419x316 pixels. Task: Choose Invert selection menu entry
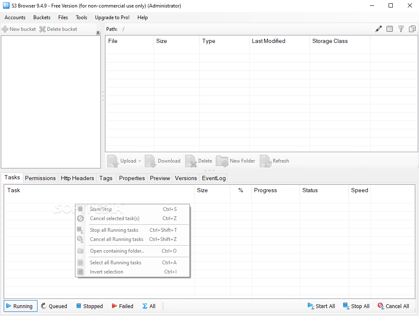click(x=132, y=272)
